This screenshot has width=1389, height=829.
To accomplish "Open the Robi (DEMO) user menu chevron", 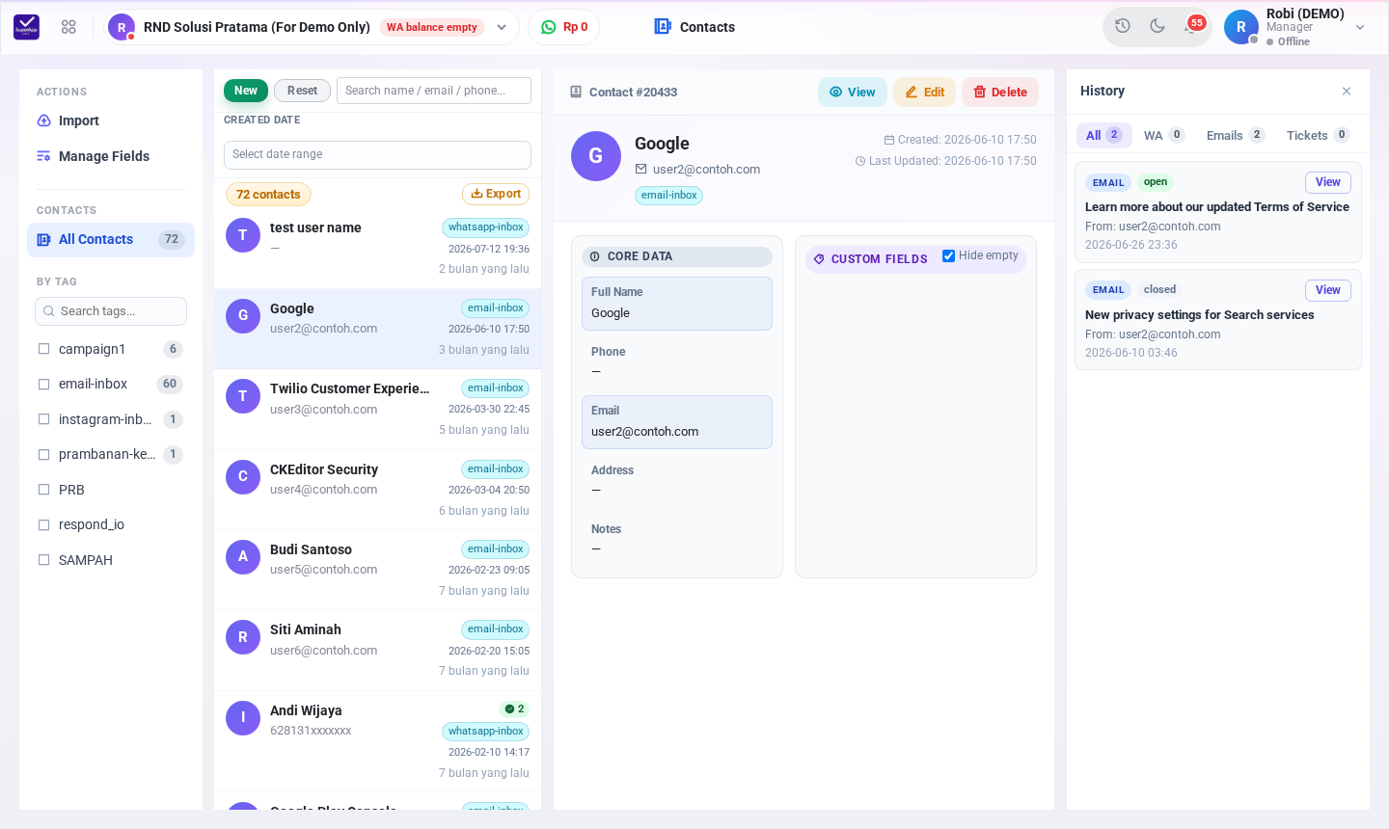I will tap(1360, 27).
